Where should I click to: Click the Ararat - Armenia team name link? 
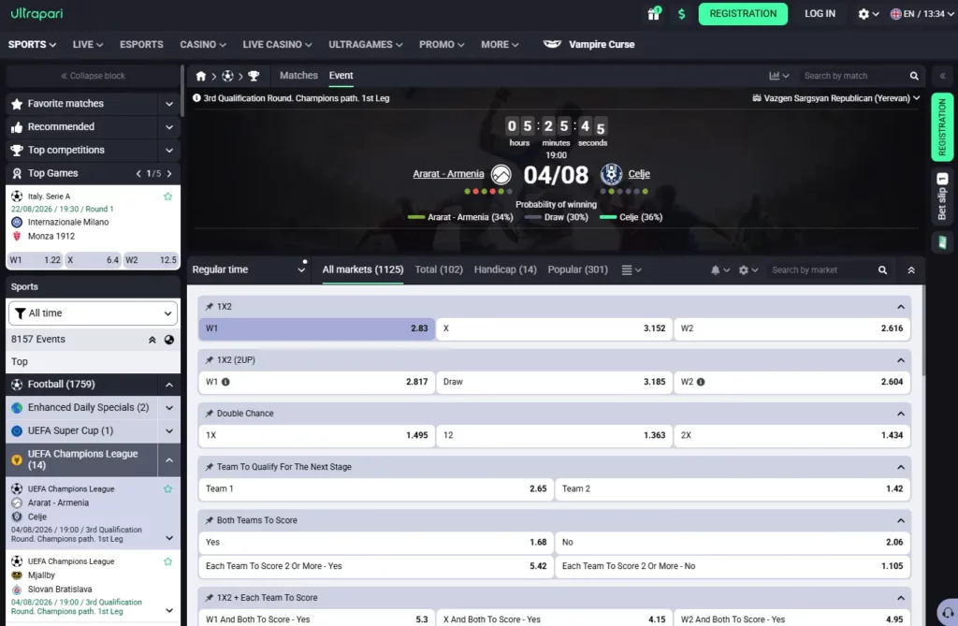[448, 174]
